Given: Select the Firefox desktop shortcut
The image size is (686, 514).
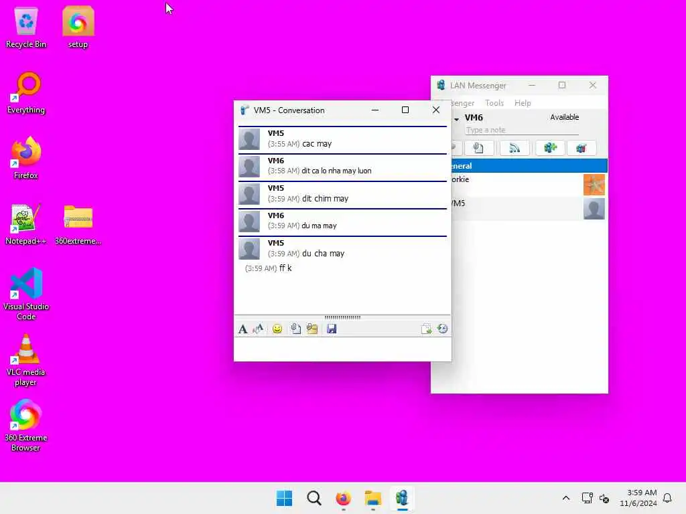Looking at the screenshot, I should [26, 158].
